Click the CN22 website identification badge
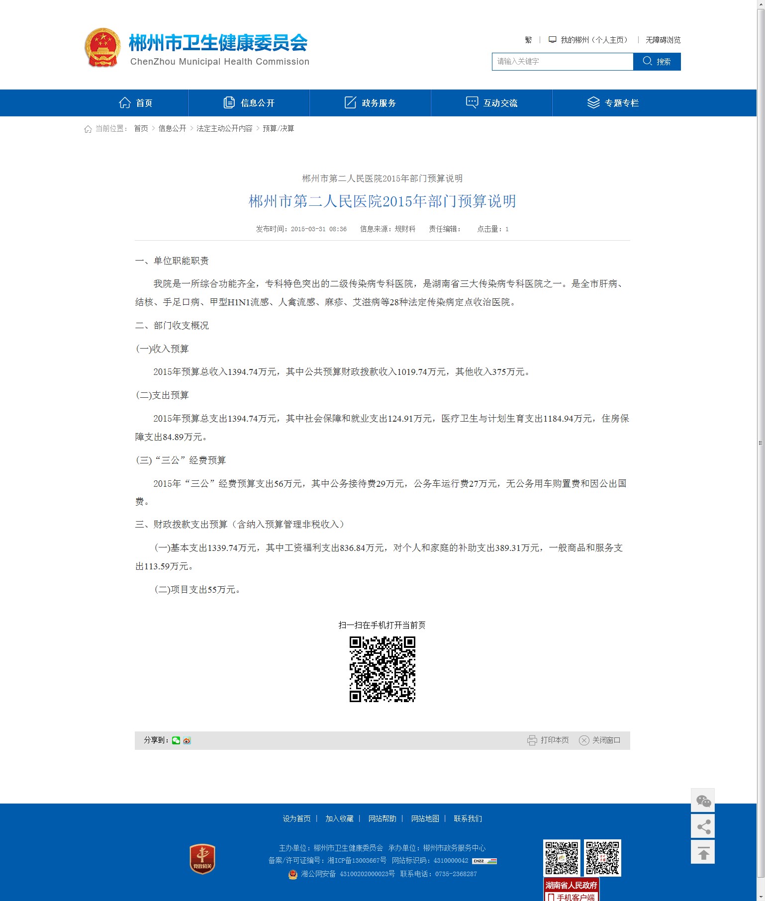 [484, 861]
